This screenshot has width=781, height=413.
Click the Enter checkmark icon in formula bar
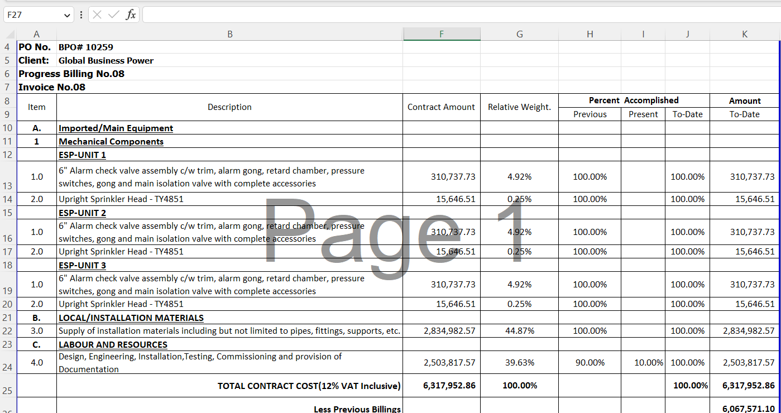(x=114, y=15)
